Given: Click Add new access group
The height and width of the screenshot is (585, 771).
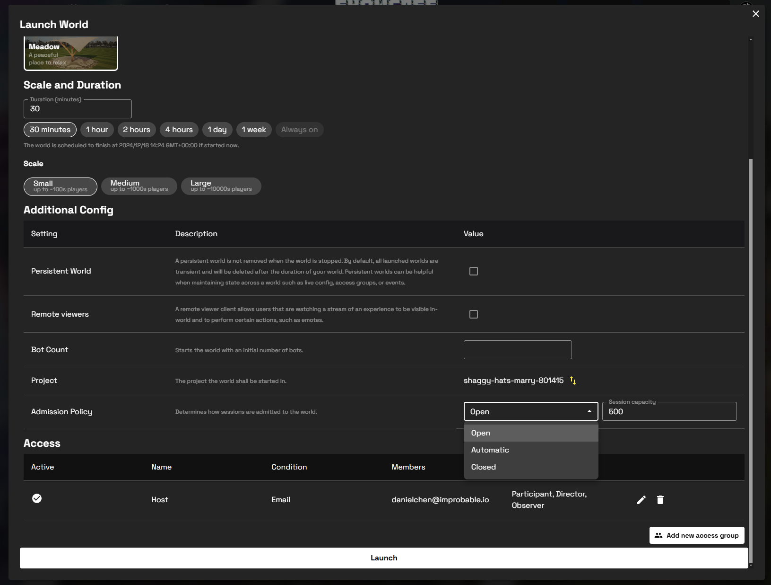Looking at the screenshot, I should pos(696,535).
